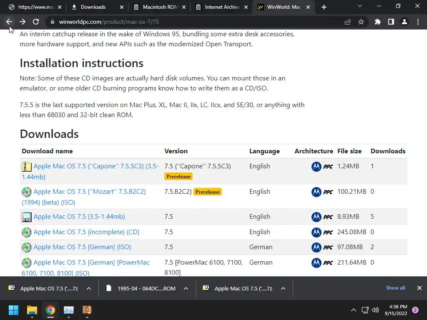Open a new browser tab
Image resolution: width=427 pixels, height=320 pixels.
324,7
